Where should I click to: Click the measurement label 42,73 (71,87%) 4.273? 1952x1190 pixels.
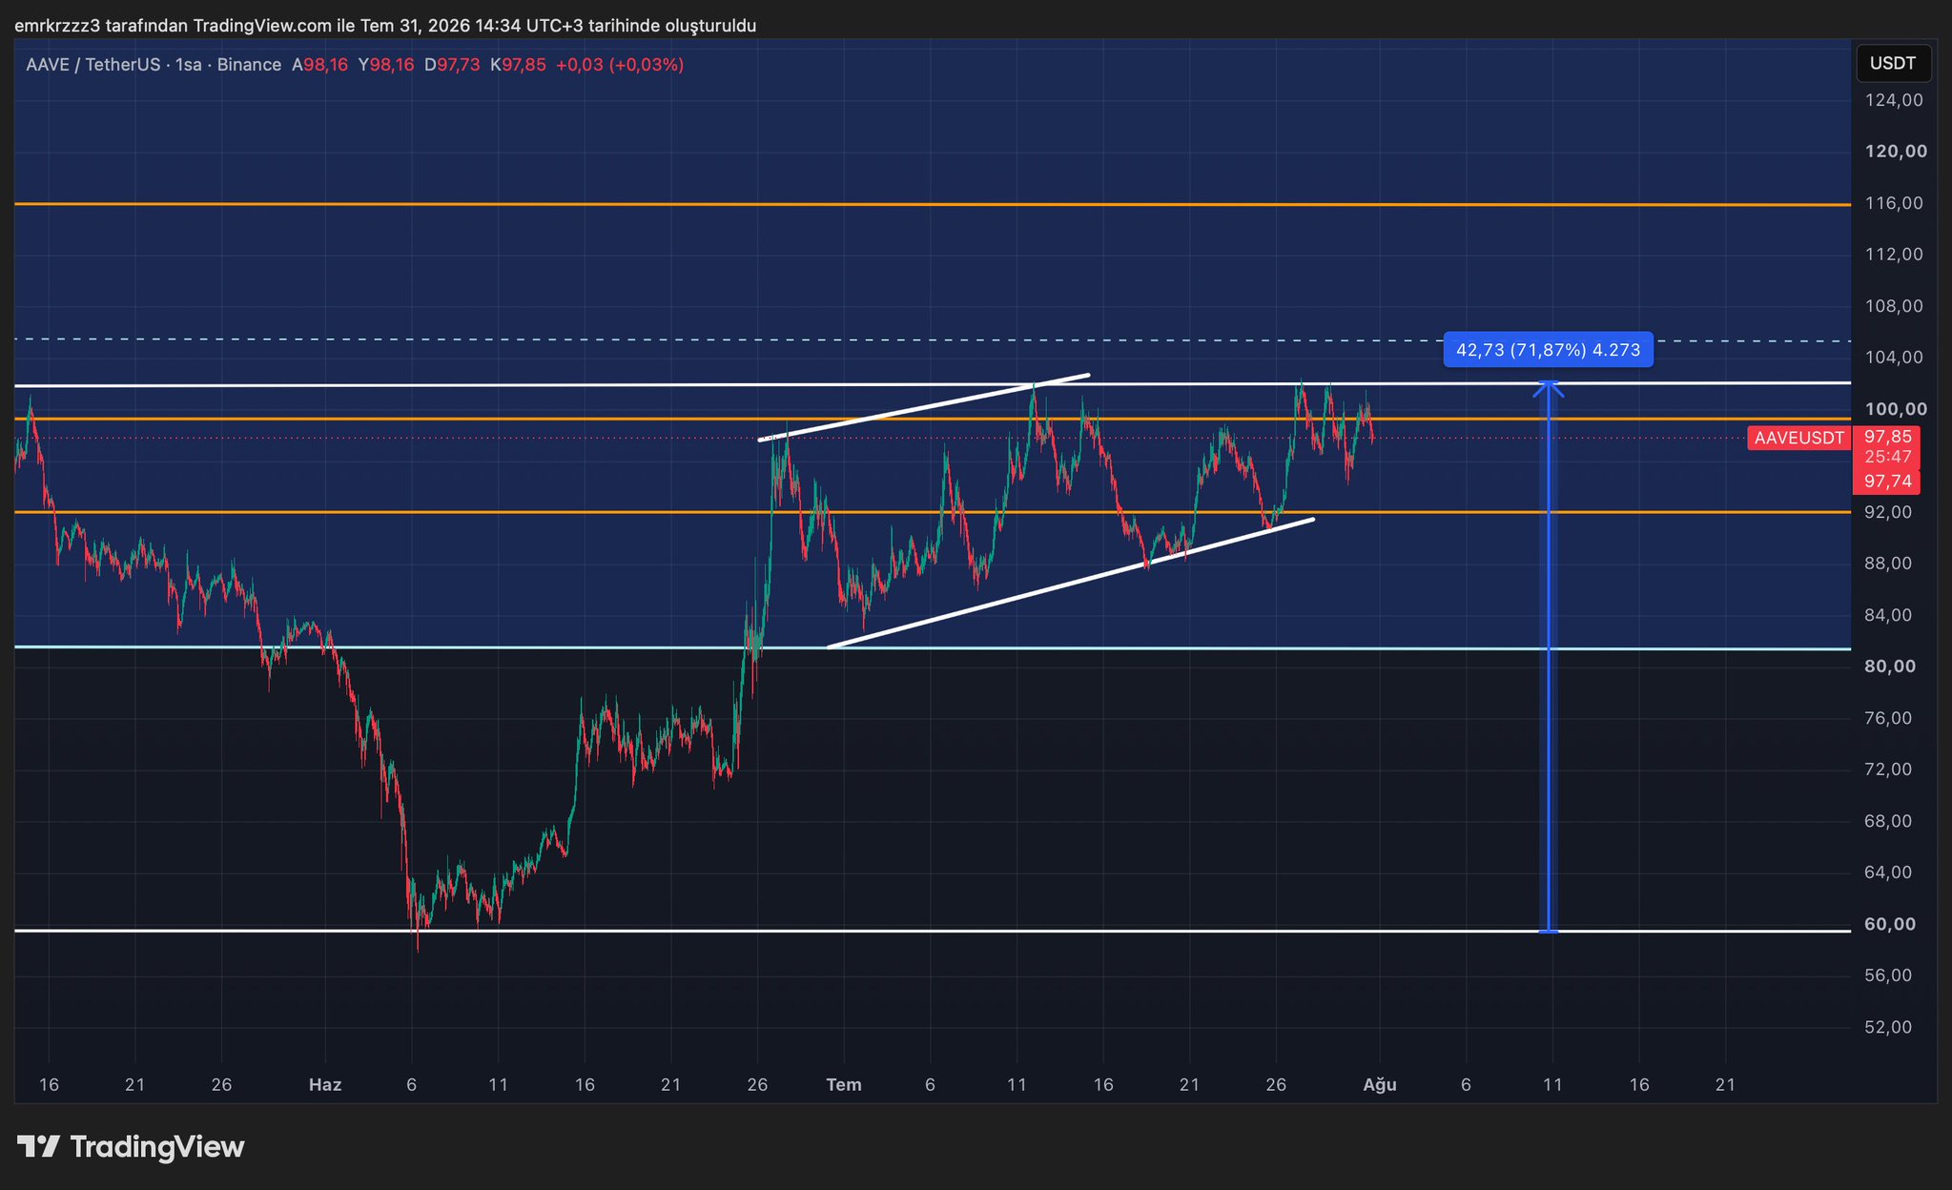click(x=1548, y=350)
